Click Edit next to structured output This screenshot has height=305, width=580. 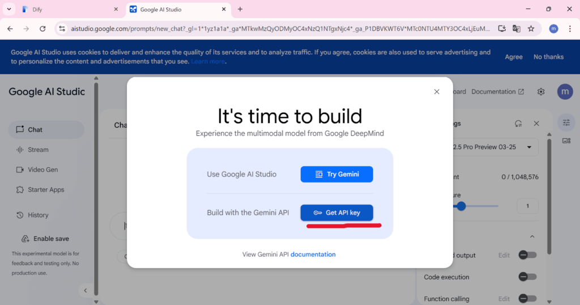(x=504, y=255)
